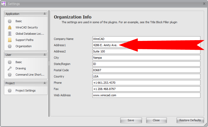Click the Address2 field containing Suite 100
This screenshot has height=127, width=208.
tap(146, 51)
